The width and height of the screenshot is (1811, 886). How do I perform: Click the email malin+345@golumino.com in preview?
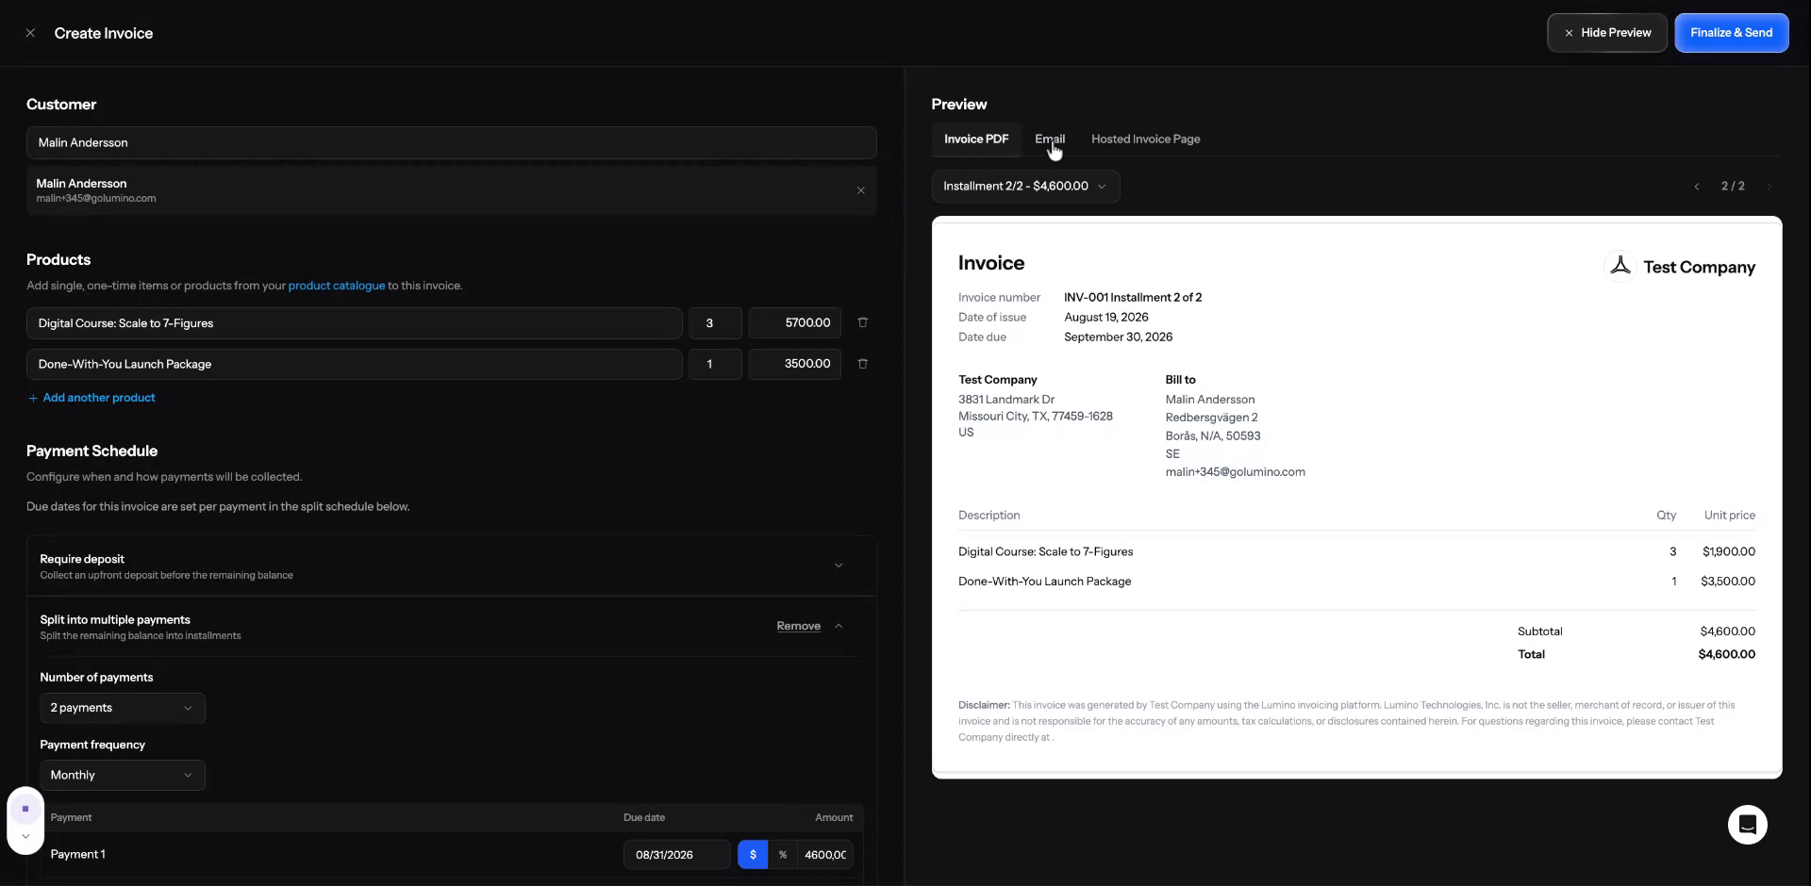click(x=1235, y=472)
